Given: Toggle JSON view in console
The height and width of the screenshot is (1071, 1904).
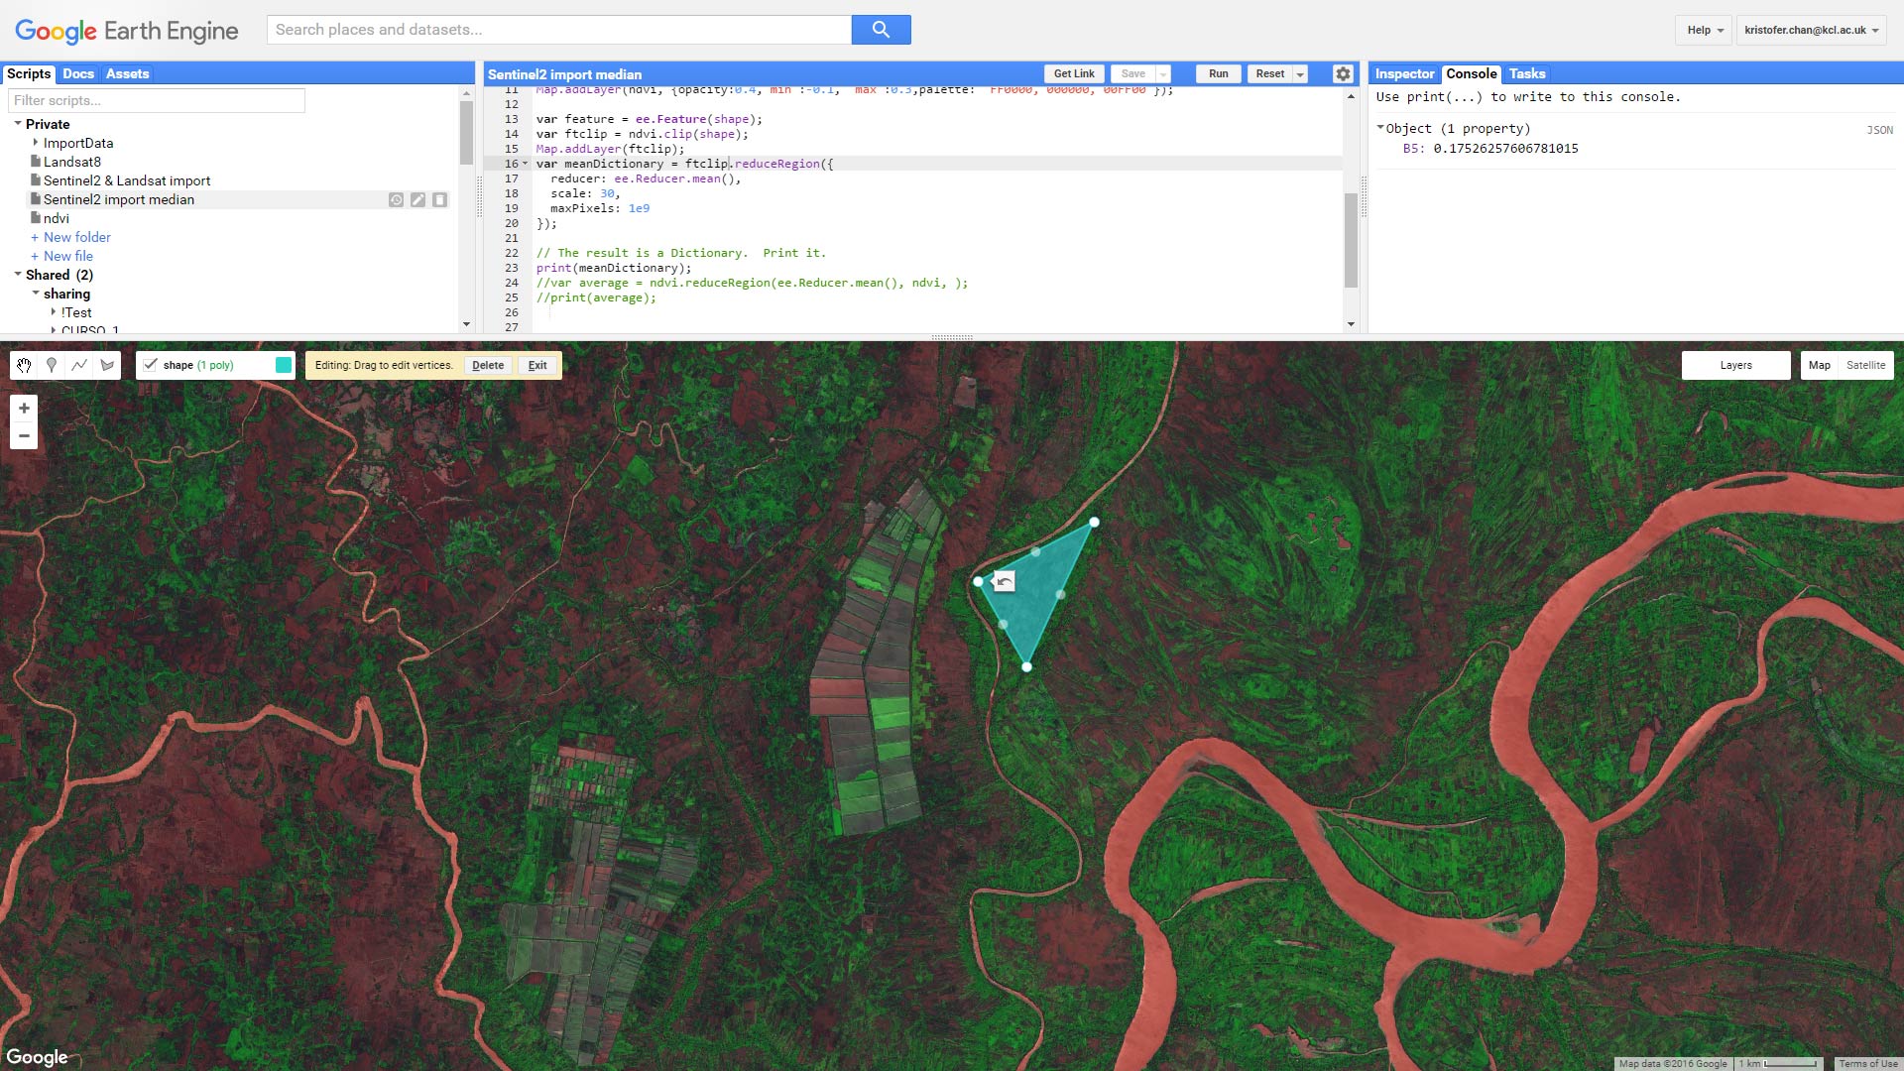Looking at the screenshot, I should pyautogui.click(x=1879, y=130).
